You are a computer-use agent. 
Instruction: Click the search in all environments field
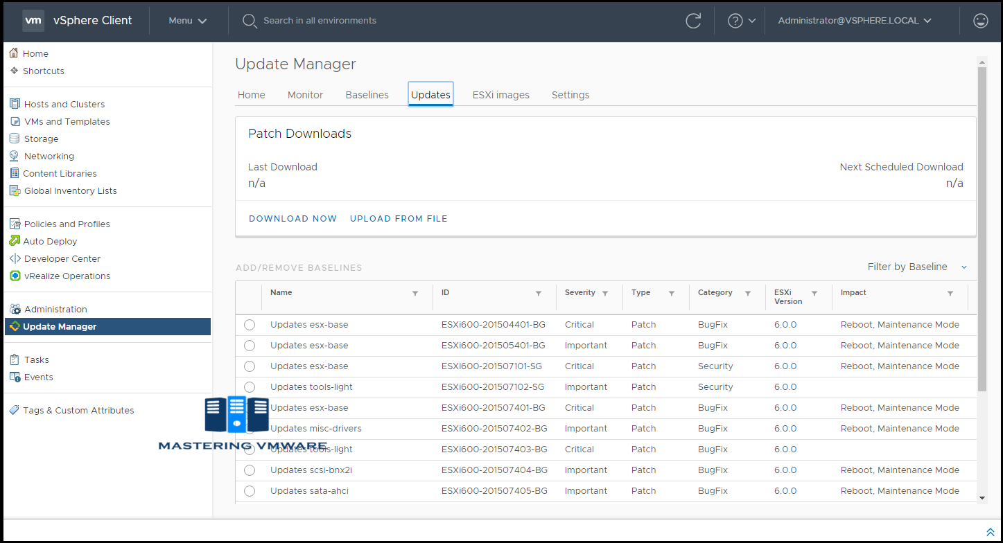[x=320, y=21]
